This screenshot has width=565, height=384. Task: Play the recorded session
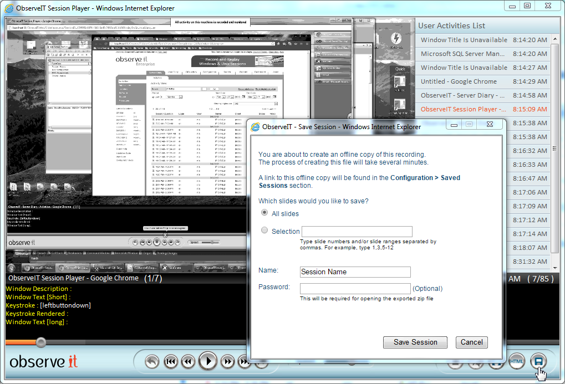(208, 361)
